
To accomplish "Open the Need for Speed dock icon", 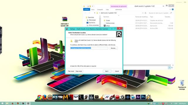I will click(x=107, y=97).
